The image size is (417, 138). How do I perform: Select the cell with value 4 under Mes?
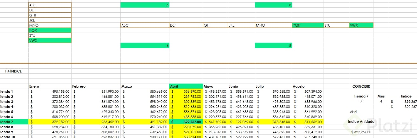(381, 102)
